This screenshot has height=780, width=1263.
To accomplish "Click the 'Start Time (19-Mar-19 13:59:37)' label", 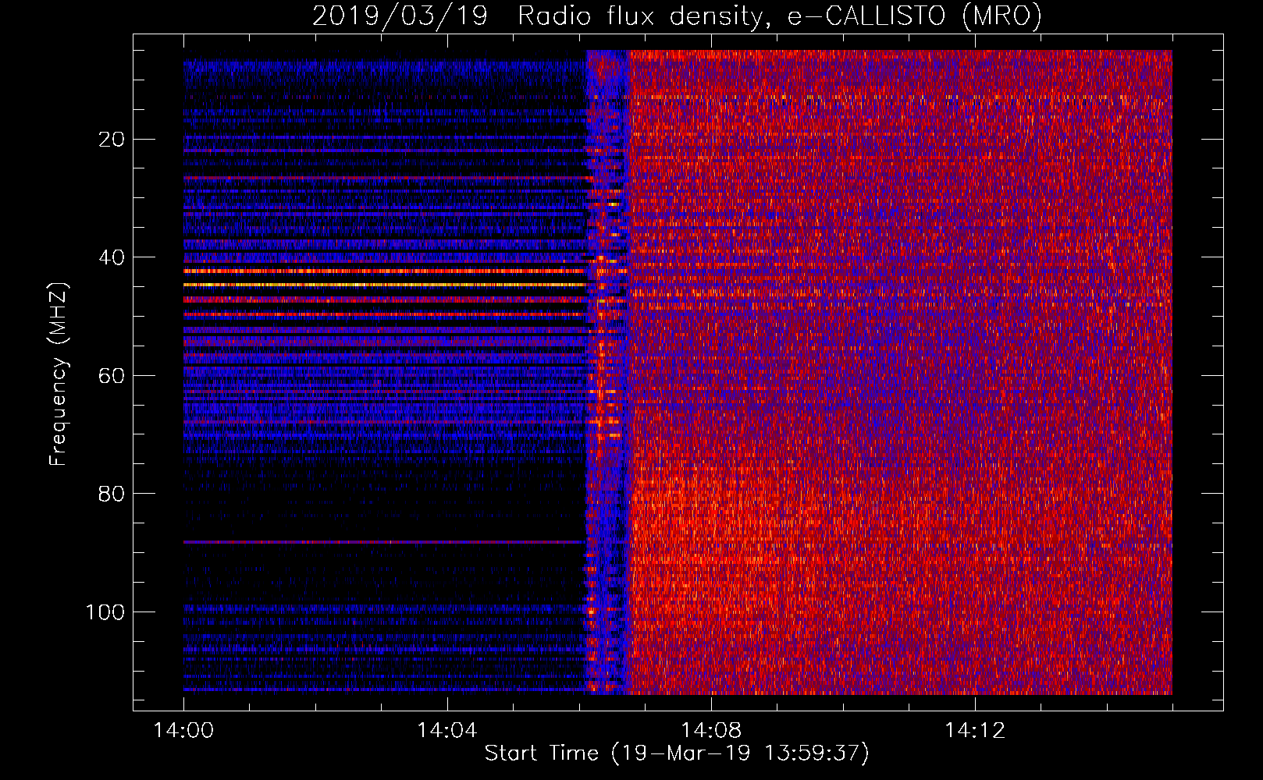I will pyautogui.click(x=677, y=753).
